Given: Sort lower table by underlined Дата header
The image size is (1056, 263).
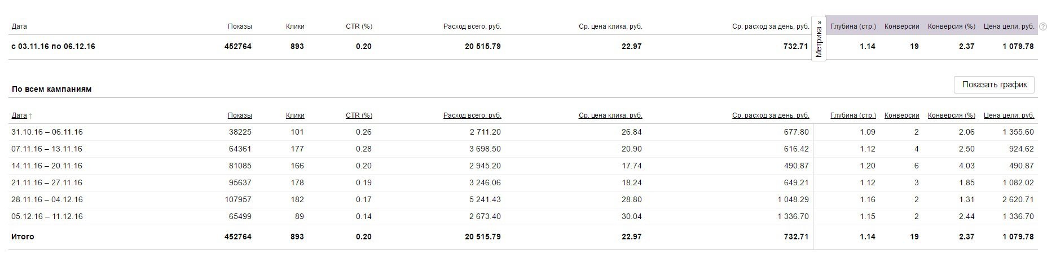Looking at the screenshot, I should coord(19,115).
